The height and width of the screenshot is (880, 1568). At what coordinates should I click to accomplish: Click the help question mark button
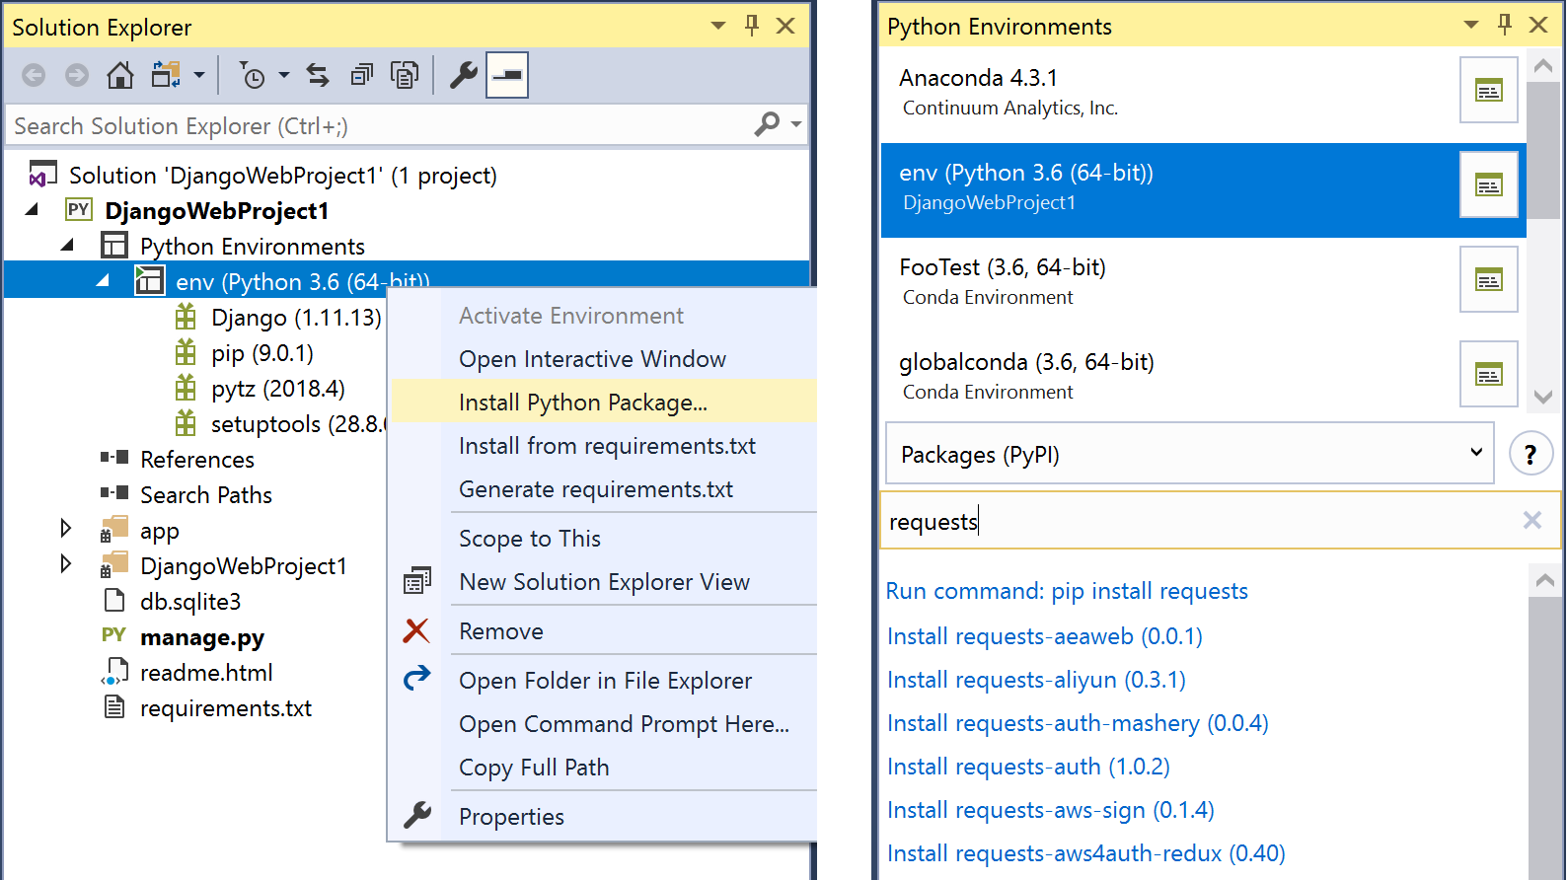1531,454
